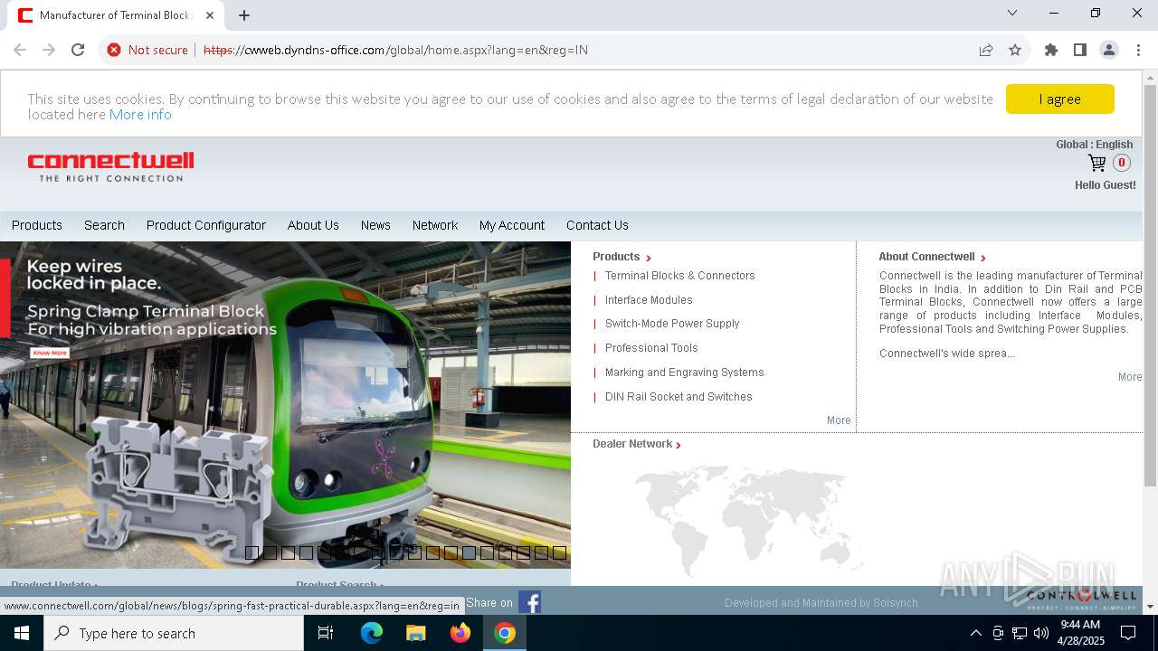
Task: Open the tab search dropdown arrow
Action: pyautogui.click(x=1012, y=13)
